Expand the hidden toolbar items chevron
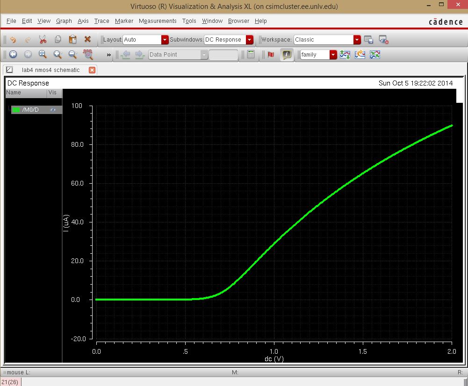 pos(109,55)
